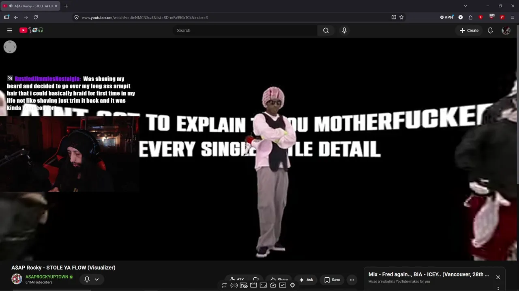
Task: Open the browser extensions puzzle menu
Action: pos(470,17)
